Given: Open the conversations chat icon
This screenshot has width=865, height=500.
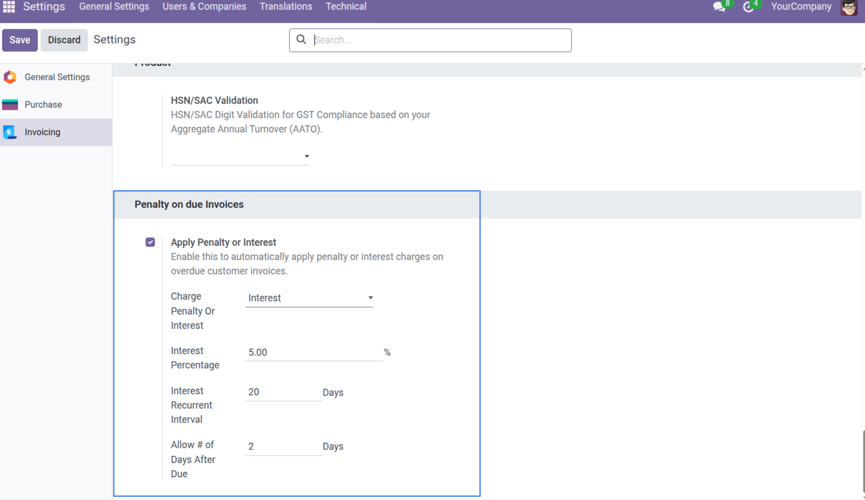Looking at the screenshot, I should click(x=719, y=7).
